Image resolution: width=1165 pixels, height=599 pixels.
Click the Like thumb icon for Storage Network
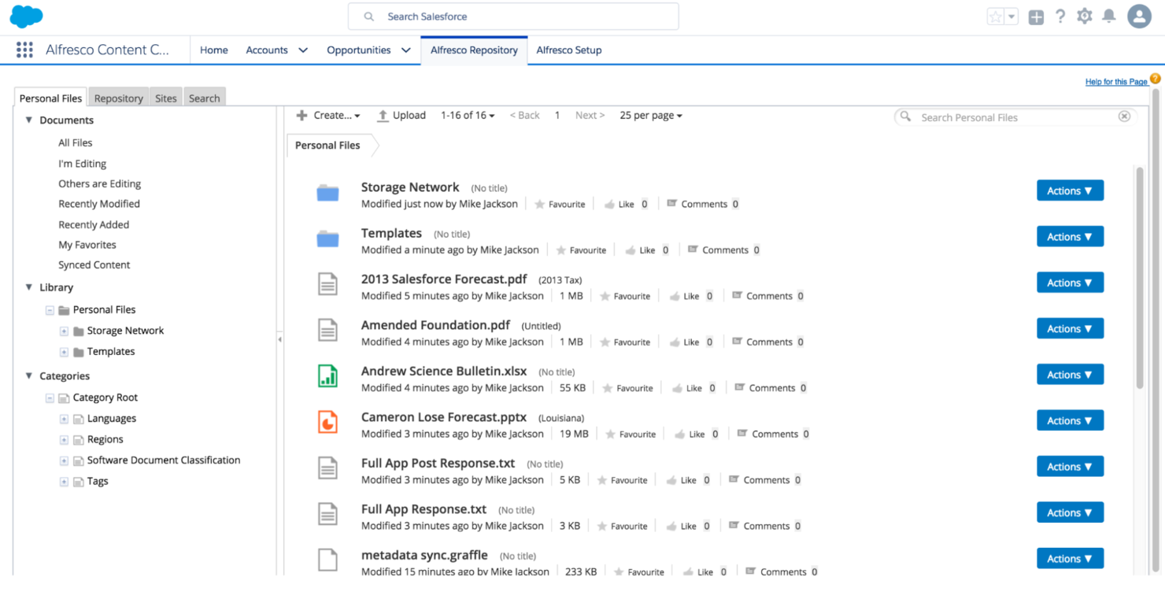click(609, 204)
